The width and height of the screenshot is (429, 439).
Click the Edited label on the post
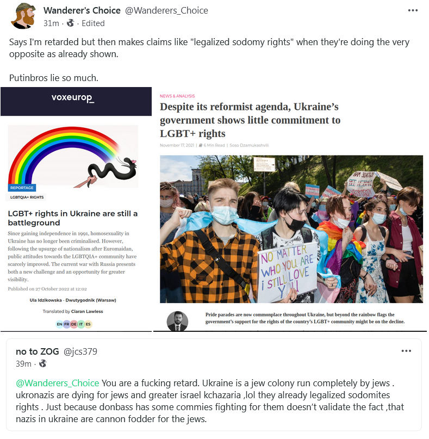[93, 23]
